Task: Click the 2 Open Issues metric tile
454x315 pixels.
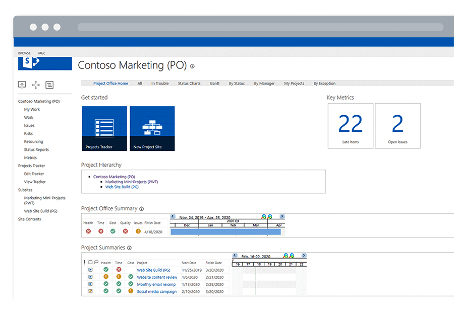Action: [398, 126]
